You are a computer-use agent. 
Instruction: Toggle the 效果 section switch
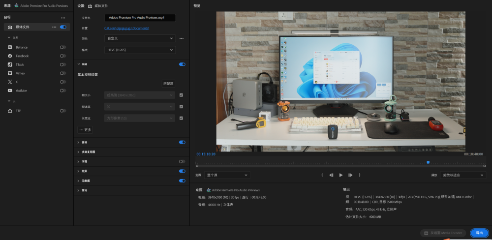pos(183,171)
